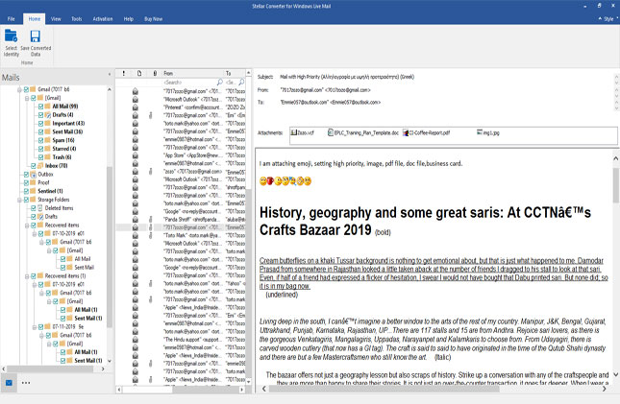This screenshot has height=404, width=620.
Task: Click the three-dots more options icon
Action: coord(26,383)
